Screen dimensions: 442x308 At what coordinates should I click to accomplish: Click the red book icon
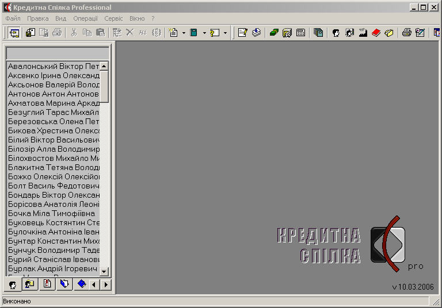pyautogui.click(x=376, y=33)
